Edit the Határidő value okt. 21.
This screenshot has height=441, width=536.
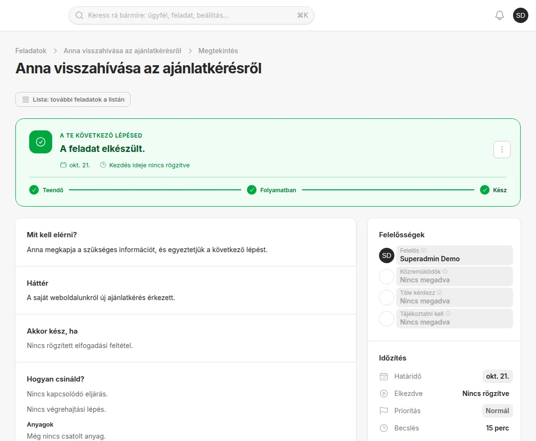tap(497, 376)
